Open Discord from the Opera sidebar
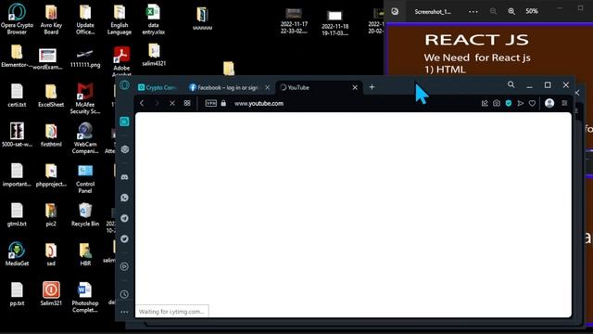This screenshot has height=334, width=593. [124, 177]
